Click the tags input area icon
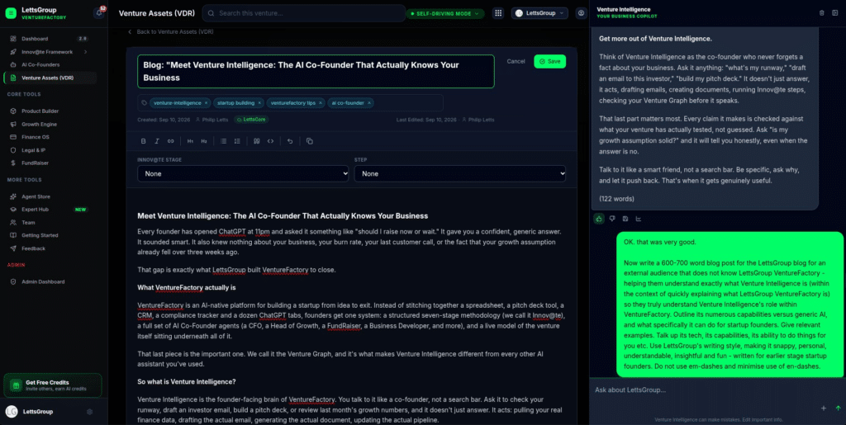 [144, 102]
